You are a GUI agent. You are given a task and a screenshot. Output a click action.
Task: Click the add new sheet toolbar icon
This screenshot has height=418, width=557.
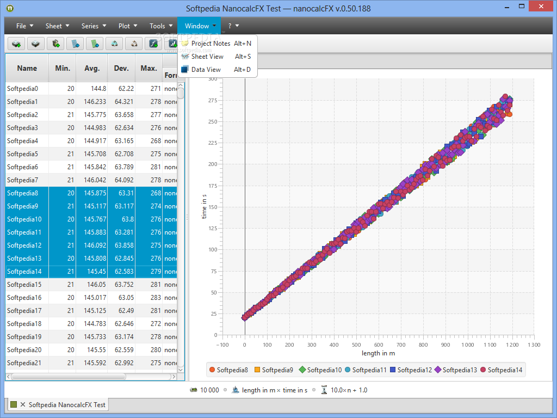pyautogui.click(x=16, y=44)
